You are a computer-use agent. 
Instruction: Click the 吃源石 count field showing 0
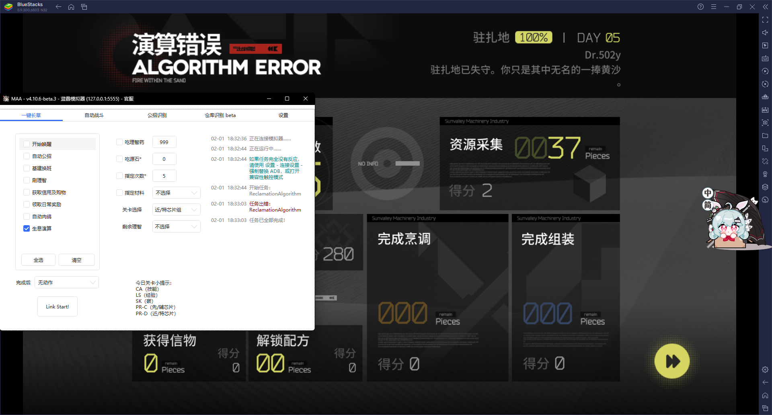click(164, 159)
